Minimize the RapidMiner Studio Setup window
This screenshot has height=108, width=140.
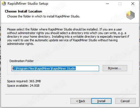pyautogui.click(x=107, y=4)
